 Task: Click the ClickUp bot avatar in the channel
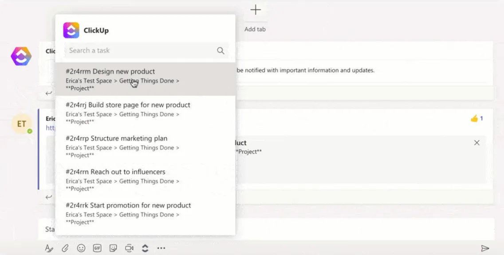[x=21, y=56]
